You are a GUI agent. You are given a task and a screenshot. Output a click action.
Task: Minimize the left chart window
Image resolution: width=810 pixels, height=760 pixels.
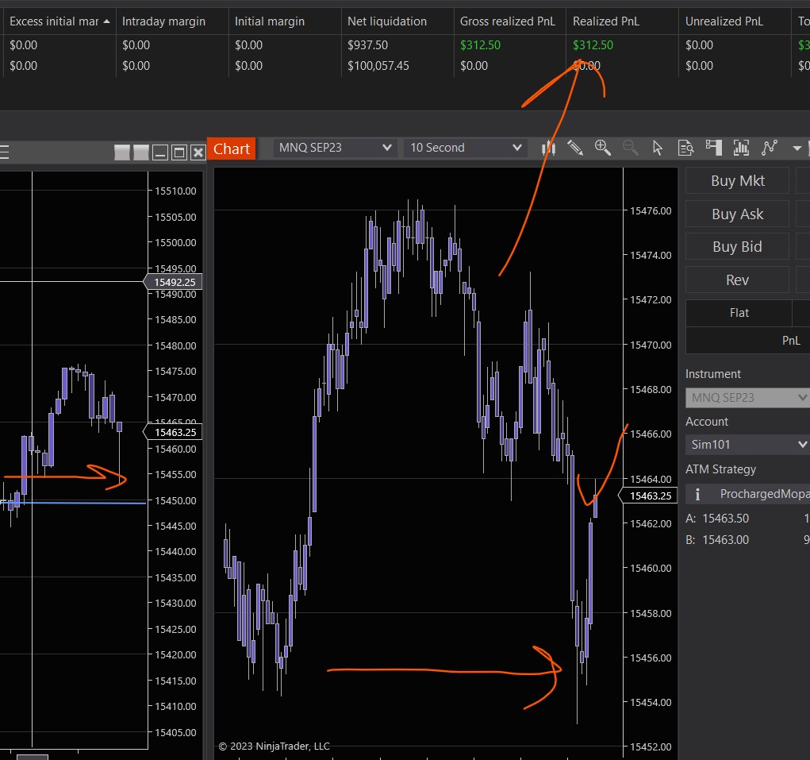point(160,152)
